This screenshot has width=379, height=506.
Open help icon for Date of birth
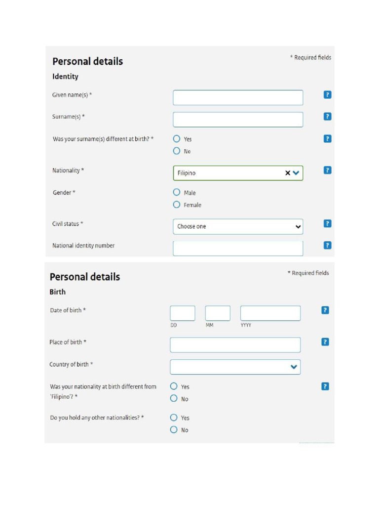325,310
